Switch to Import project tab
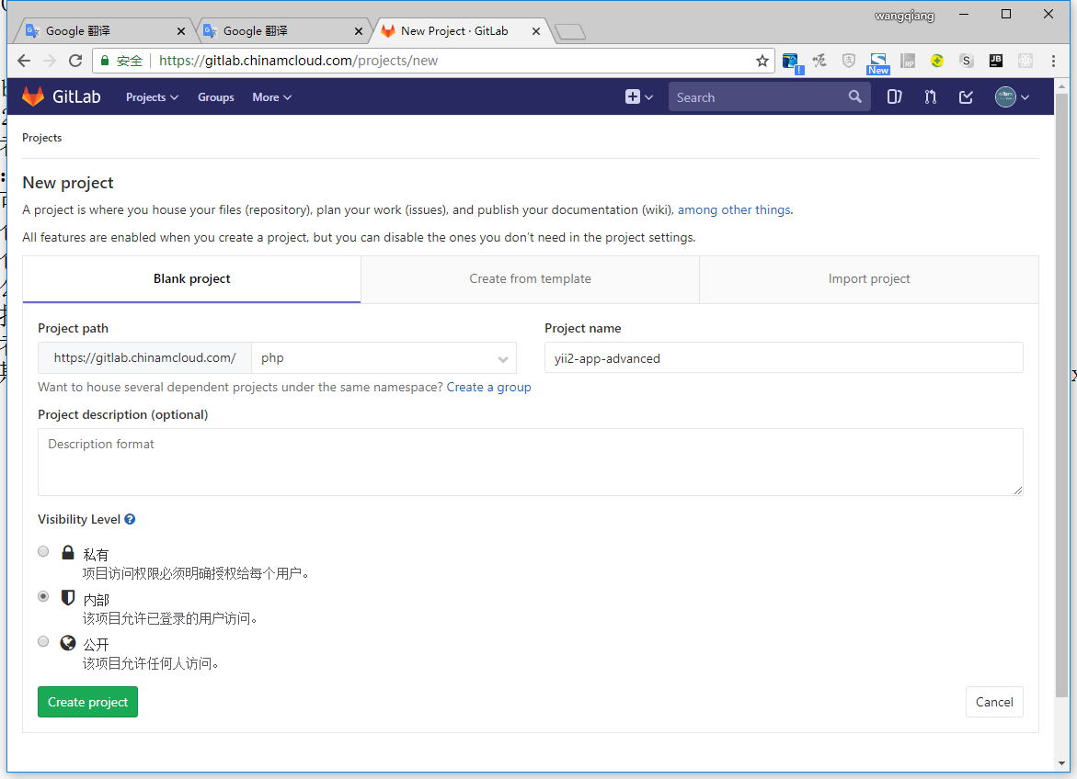This screenshot has height=779, width=1077. pos(868,278)
